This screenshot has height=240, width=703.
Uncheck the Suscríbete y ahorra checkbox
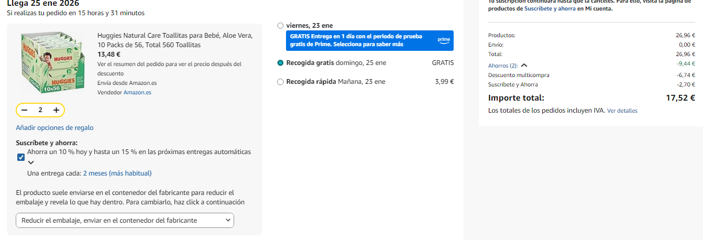21,157
